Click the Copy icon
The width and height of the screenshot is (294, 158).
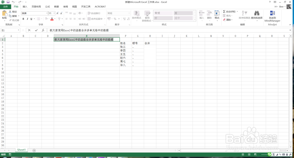coord(10,16)
